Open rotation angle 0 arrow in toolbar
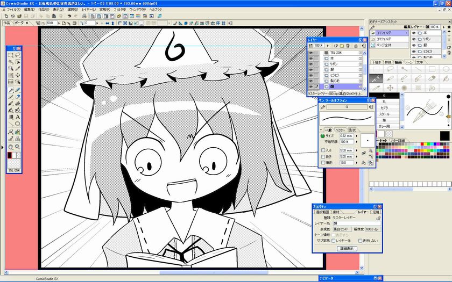The image size is (452, 282). tap(97, 23)
